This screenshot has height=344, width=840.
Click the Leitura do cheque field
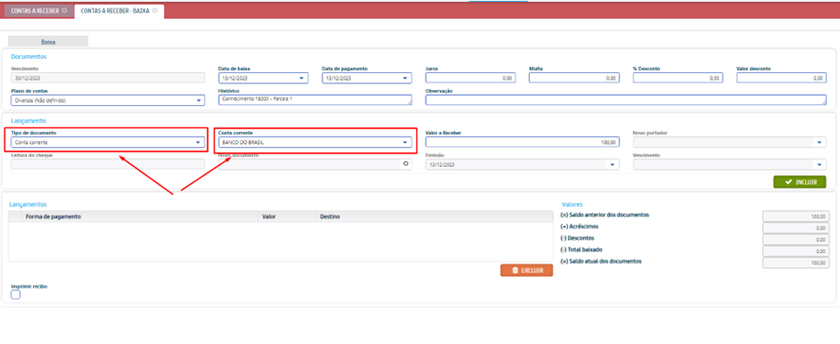[108, 165]
